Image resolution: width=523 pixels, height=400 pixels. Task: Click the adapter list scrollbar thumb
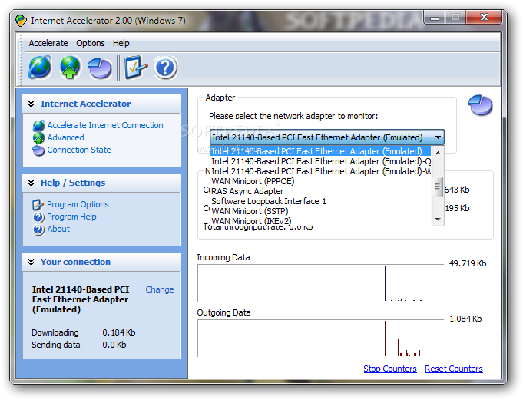click(x=437, y=187)
